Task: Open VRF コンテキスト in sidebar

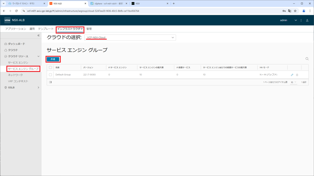Action: 18,81
